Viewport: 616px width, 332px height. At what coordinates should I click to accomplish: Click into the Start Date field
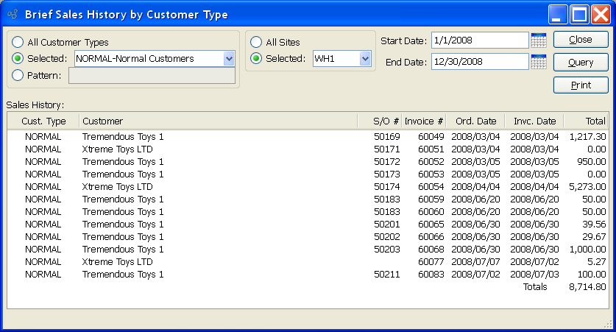[479, 40]
